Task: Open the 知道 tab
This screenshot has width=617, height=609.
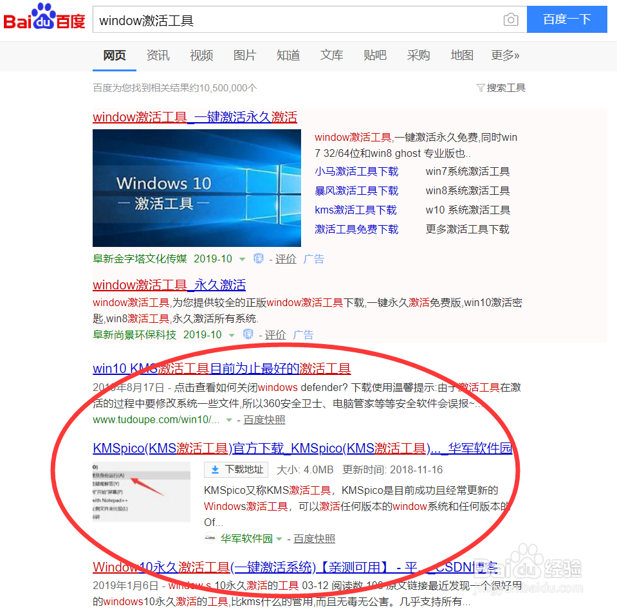Action: click(288, 55)
